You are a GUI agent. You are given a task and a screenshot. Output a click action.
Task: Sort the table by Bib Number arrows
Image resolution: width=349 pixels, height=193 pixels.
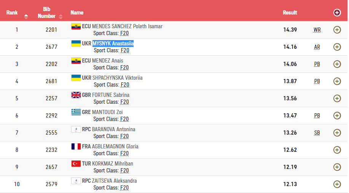pyautogui.click(x=61, y=16)
